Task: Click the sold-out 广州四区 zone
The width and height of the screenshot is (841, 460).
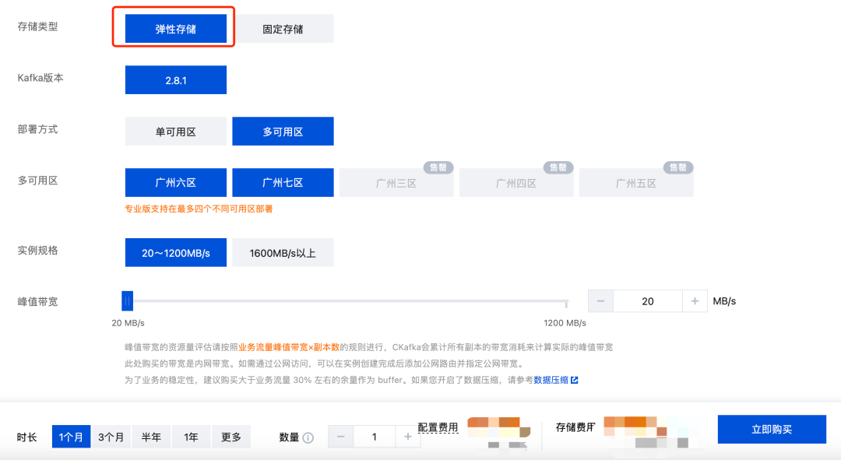Action: [516, 183]
